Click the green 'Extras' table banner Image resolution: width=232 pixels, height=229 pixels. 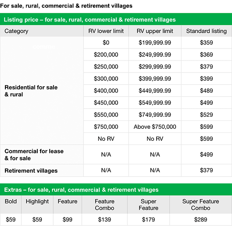(116, 190)
